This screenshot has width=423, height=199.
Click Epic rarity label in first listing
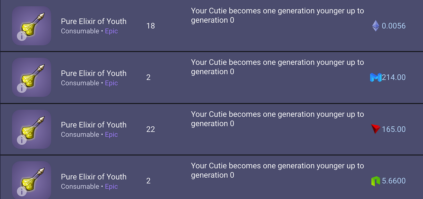[111, 31]
